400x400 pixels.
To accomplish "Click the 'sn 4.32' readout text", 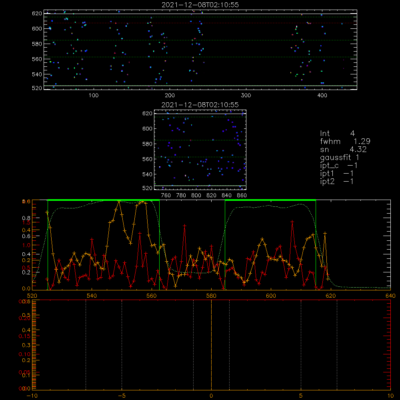I will click(343, 150).
